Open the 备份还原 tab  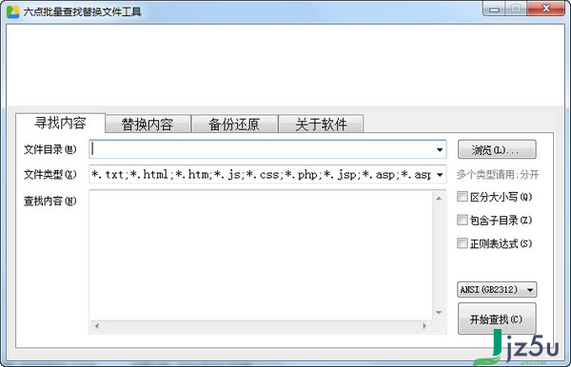pyautogui.click(x=234, y=125)
